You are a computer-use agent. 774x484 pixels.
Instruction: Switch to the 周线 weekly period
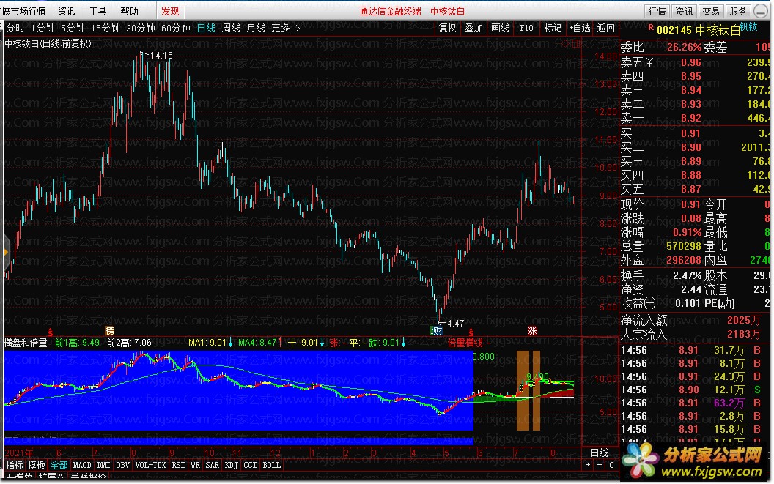(x=231, y=28)
